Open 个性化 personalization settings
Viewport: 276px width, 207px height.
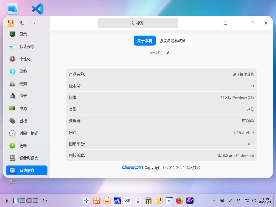click(27, 59)
